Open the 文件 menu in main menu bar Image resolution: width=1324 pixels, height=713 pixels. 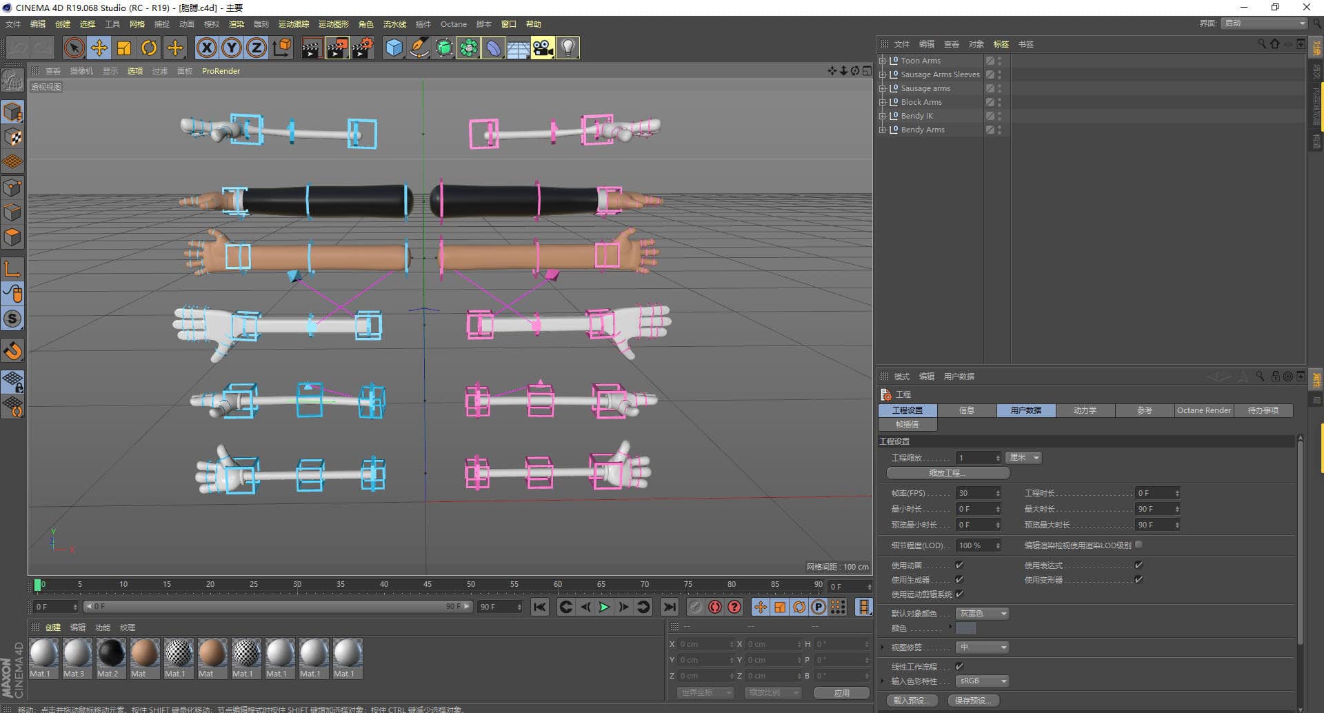[13, 24]
